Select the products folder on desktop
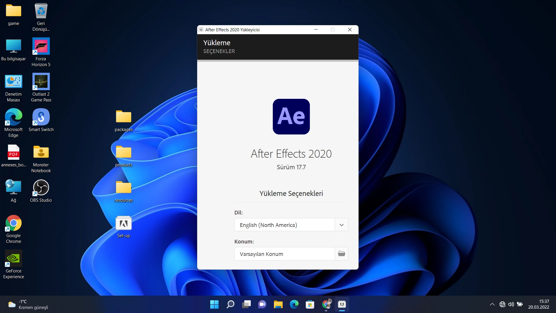Viewport: 556px width, 313px height. 124,152
